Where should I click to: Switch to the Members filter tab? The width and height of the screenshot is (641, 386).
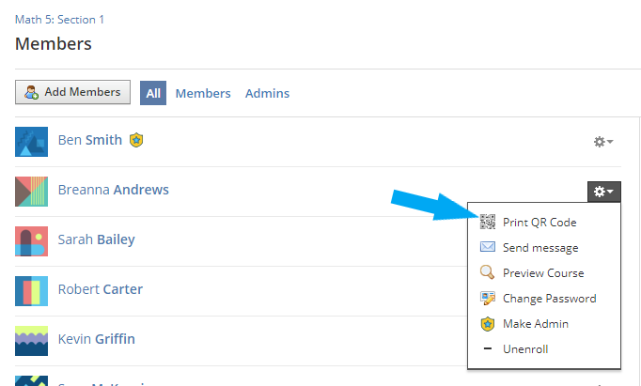point(203,93)
